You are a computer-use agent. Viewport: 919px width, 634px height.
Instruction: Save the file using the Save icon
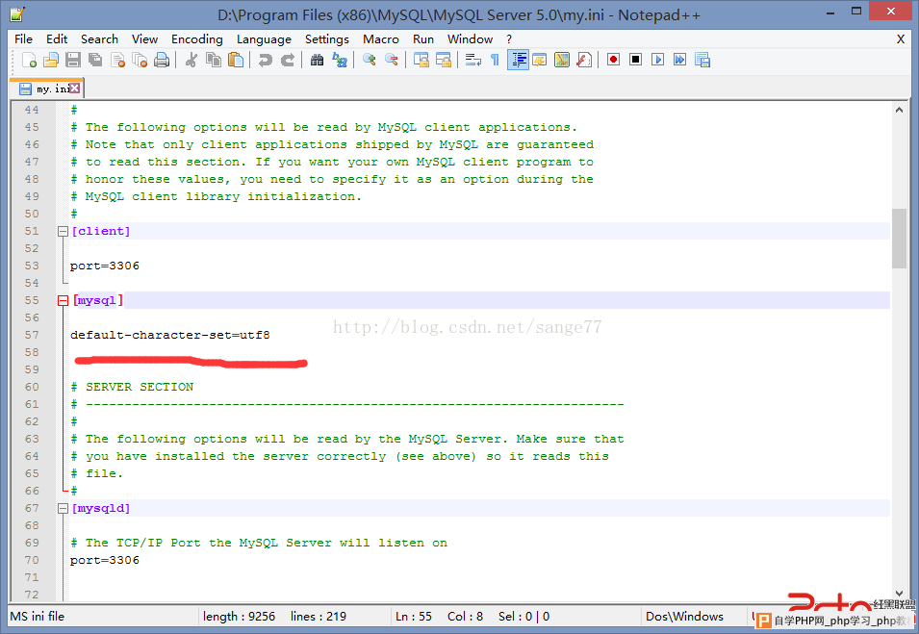click(73, 60)
